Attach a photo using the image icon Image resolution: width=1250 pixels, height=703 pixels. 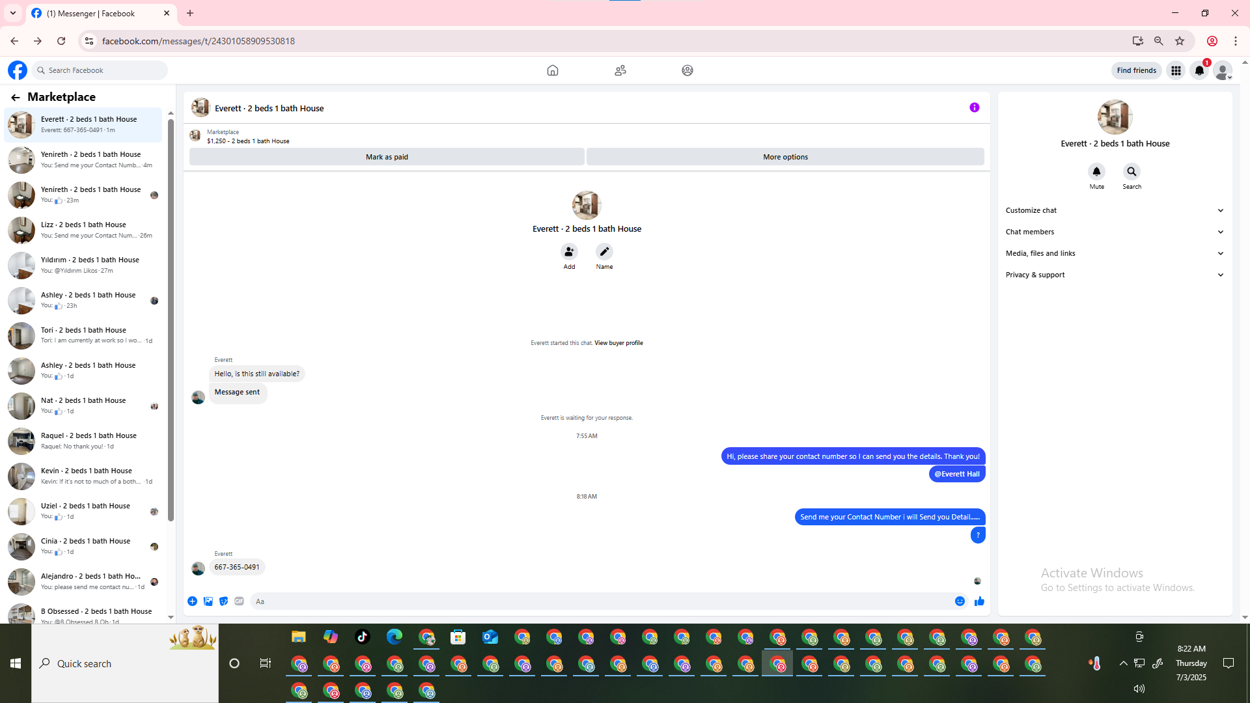(x=208, y=601)
